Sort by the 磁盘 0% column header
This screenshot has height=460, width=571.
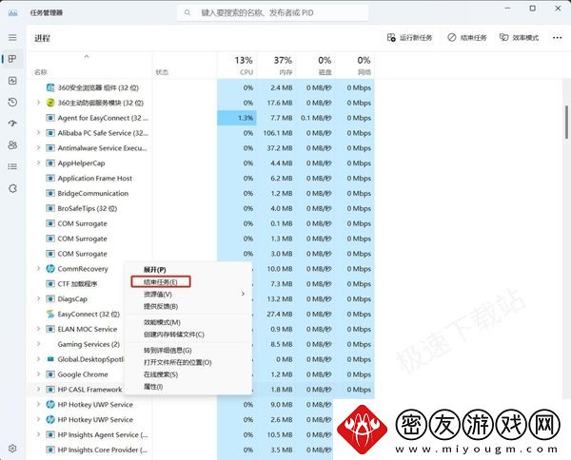(316, 65)
